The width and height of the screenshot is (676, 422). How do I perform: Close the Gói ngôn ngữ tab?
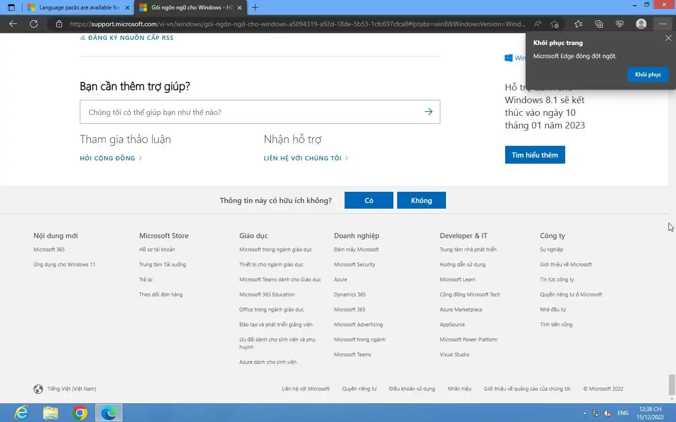point(239,8)
